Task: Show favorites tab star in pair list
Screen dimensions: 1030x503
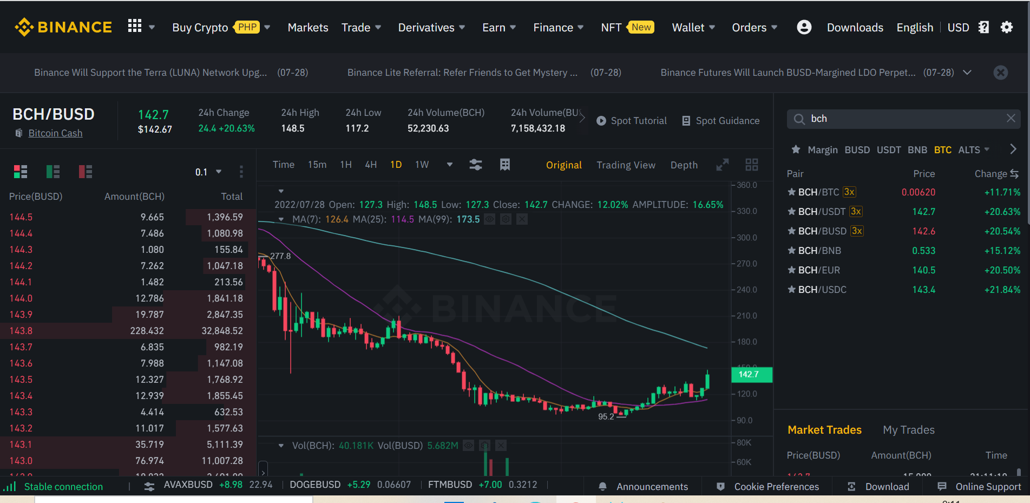Action: pos(796,149)
